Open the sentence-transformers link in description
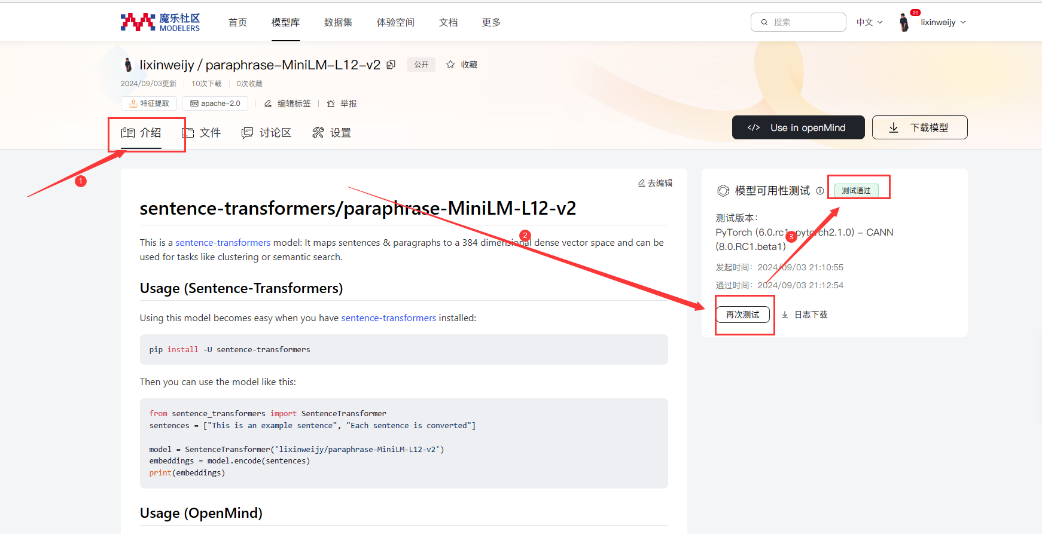Image resolution: width=1042 pixels, height=534 pixels. 223,242
